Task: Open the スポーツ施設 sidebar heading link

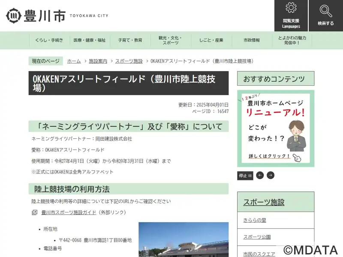Action: tap(264, 202)
